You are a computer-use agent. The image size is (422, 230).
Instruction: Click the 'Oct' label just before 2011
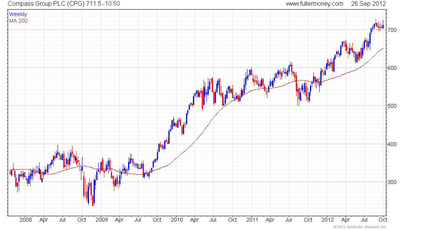(232, 220)
